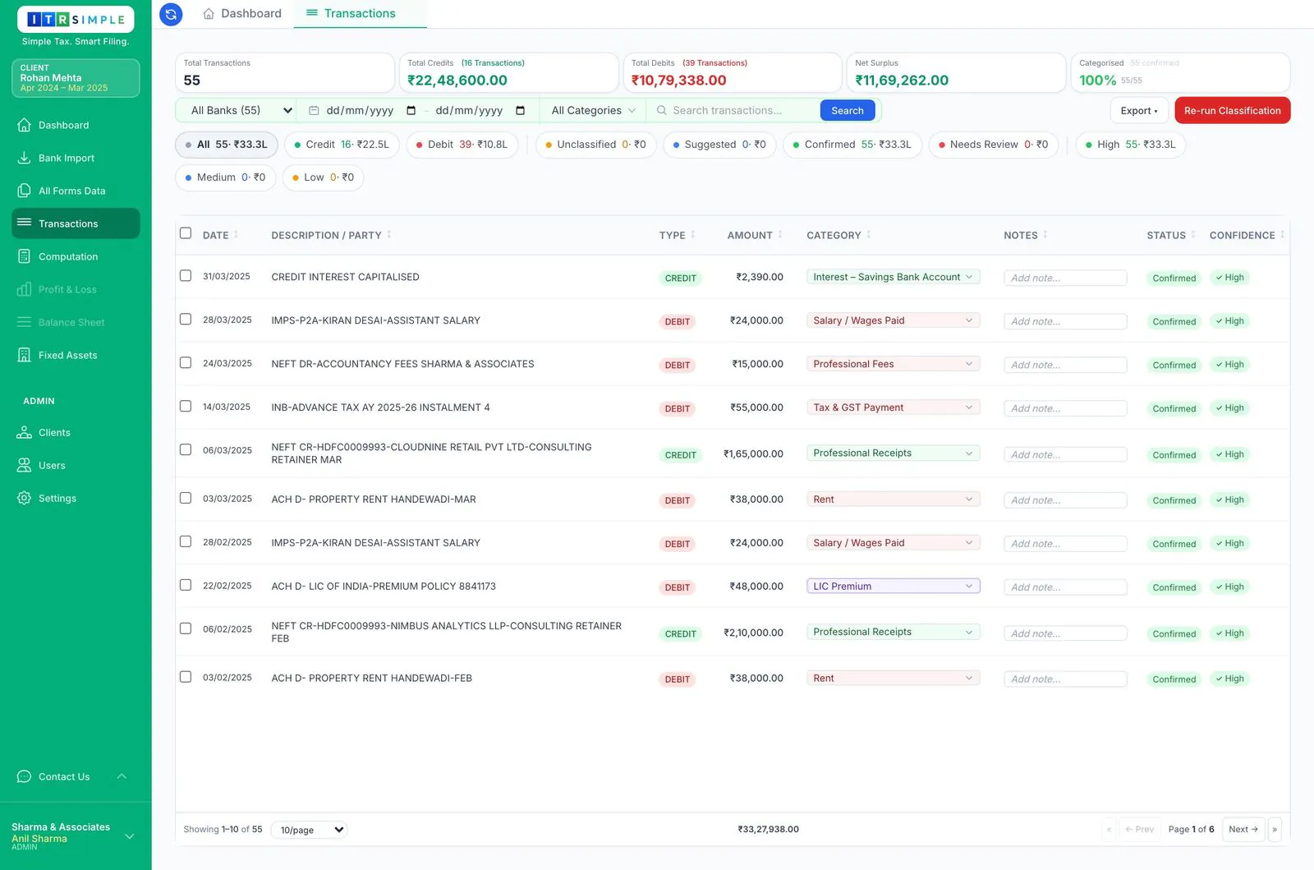Click the Contact Us chat bubble icon
The image size is (1314, 870).
(24, 776)
